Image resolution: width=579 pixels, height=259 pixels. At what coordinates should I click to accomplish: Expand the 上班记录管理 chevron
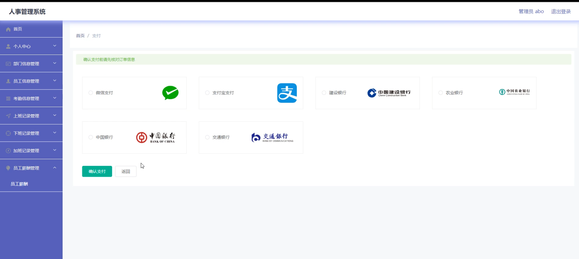pyautogui.click(x=55, y=115)
